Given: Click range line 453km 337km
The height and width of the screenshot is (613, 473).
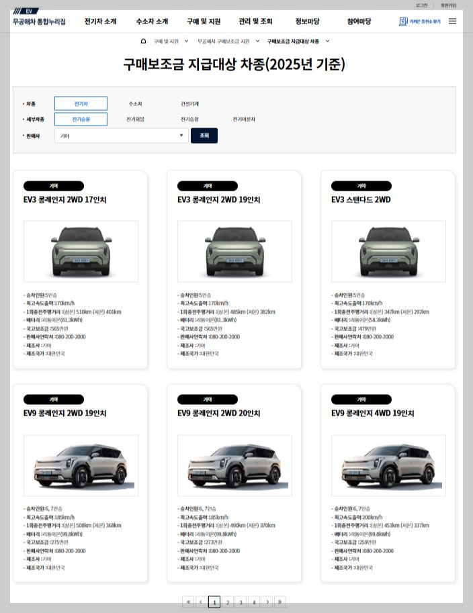Looking at the screenshot, I should [380, 526].
